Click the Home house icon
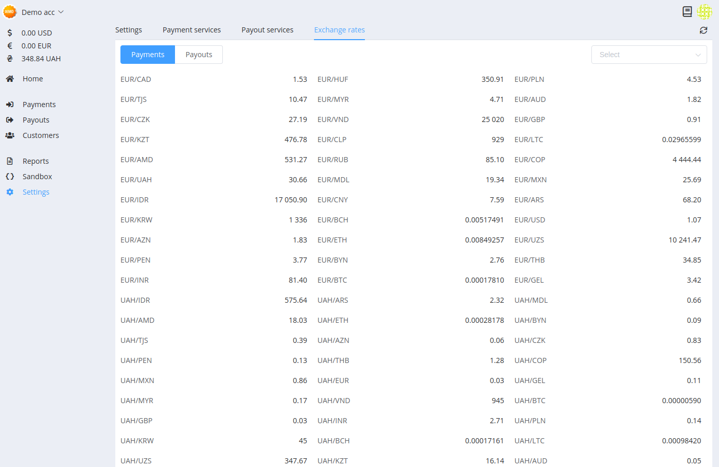Viewport: 719px width, 467px height. pyautogui.click(x=10, y=79)
